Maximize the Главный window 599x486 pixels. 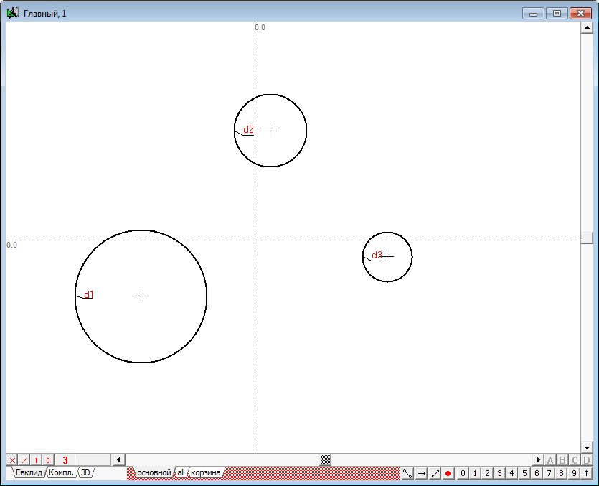pos(557,14)
